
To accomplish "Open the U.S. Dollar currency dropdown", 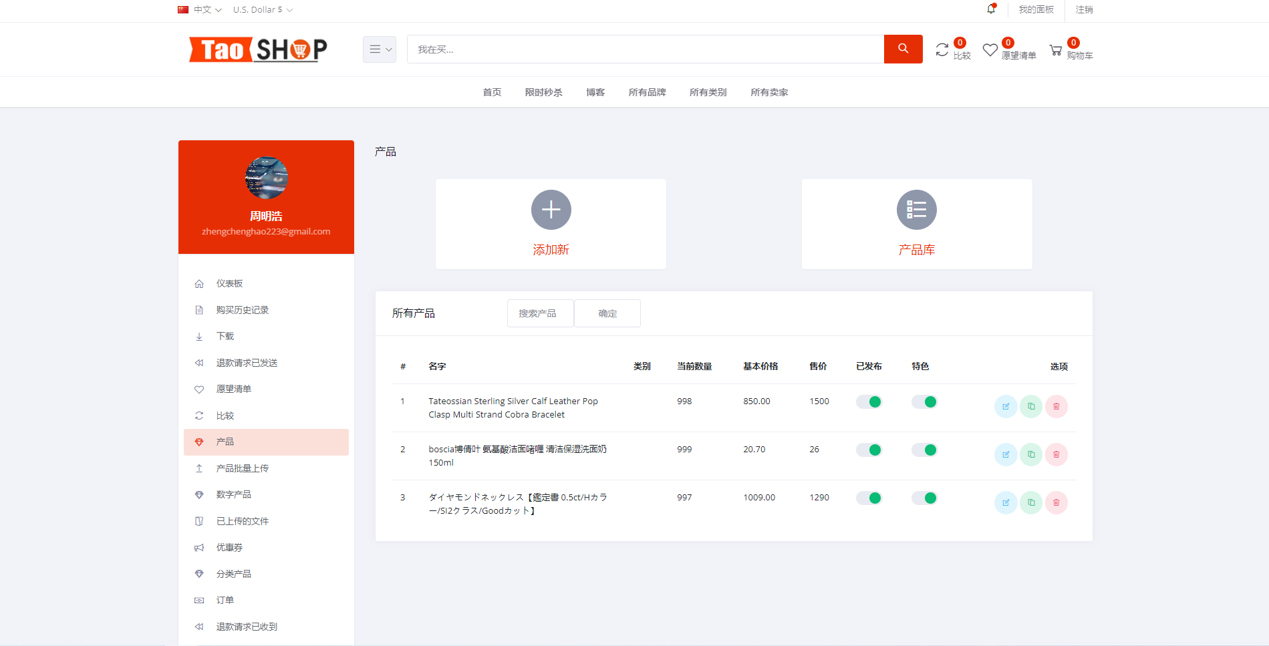I will click(x=263, y=10).
